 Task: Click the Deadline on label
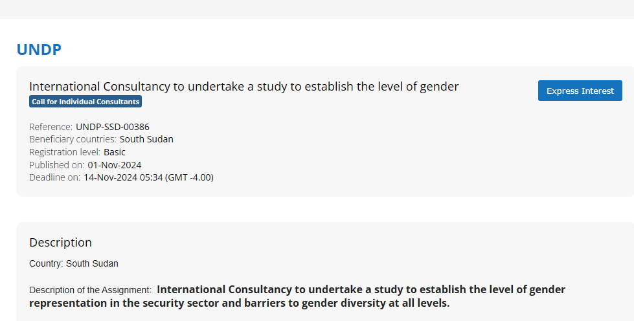click(55, 177)
